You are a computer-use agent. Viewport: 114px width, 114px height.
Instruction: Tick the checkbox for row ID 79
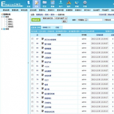coord(32,75)
